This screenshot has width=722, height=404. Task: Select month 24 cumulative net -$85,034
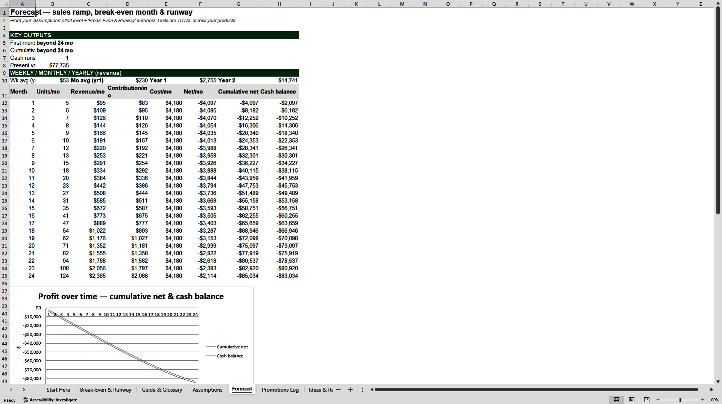238,276
